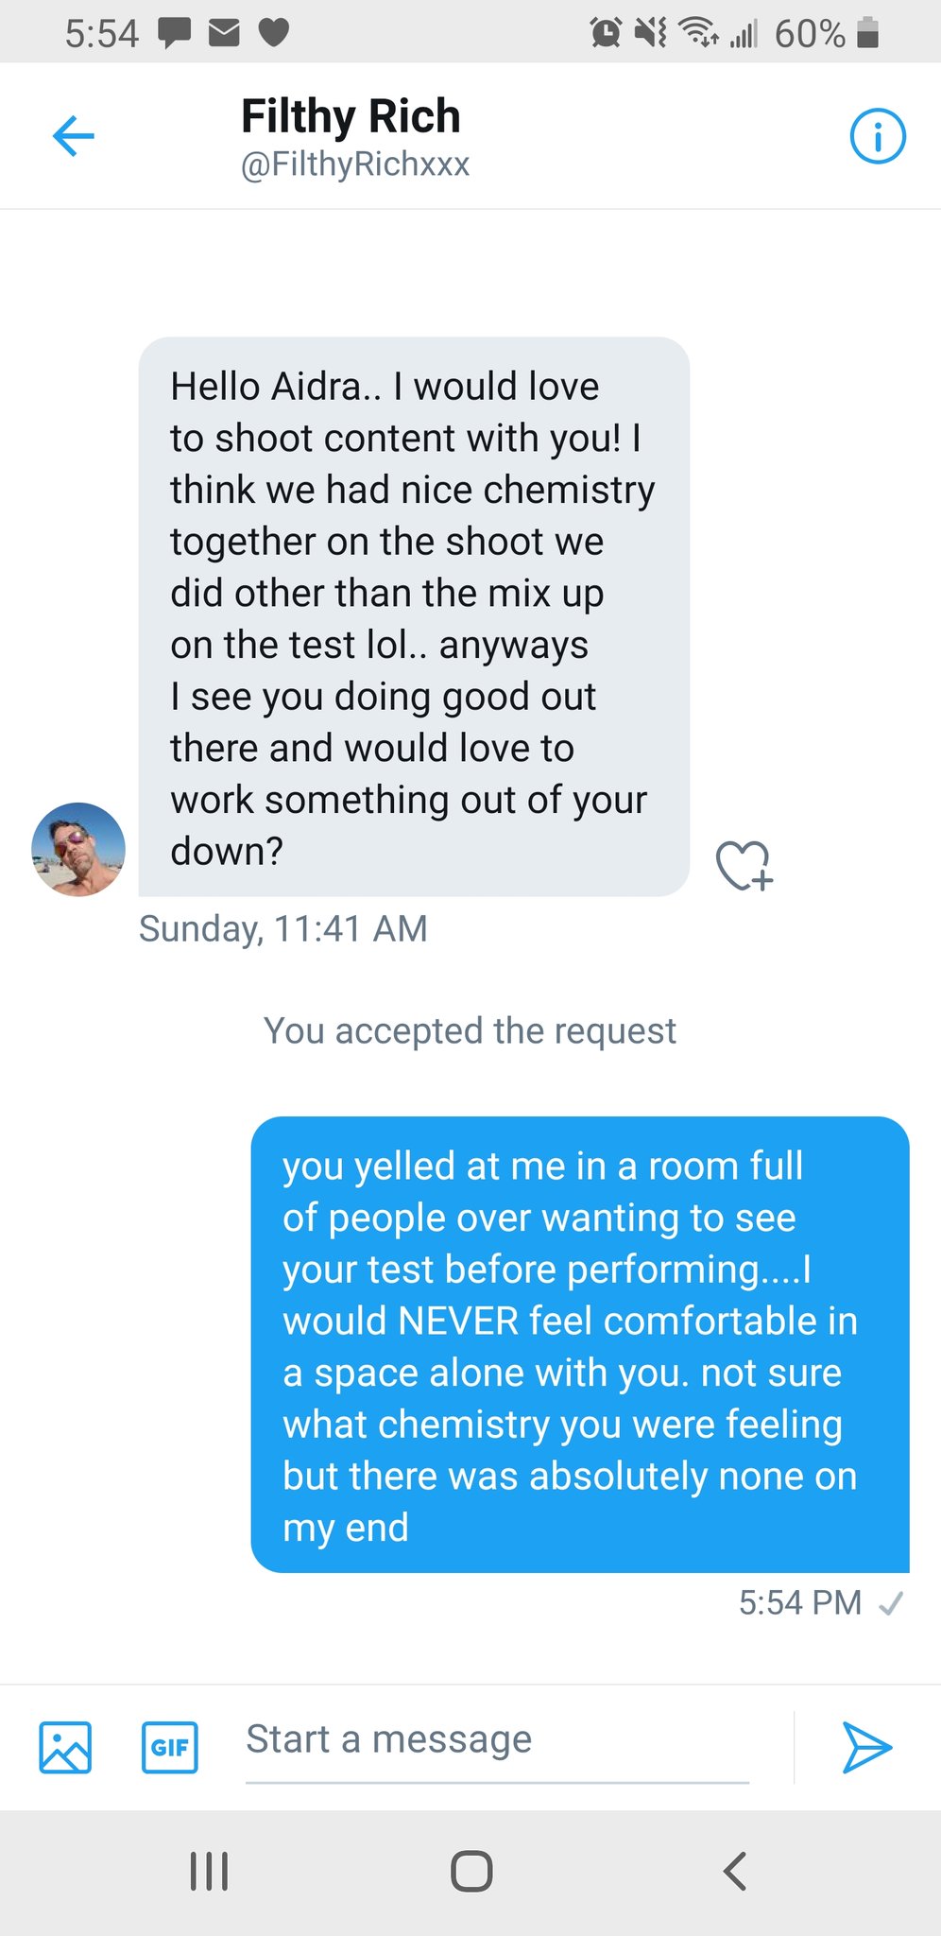The image size is (941, 1936).
Task: Open the GIF picker
Action: (x=170, y=1746)
